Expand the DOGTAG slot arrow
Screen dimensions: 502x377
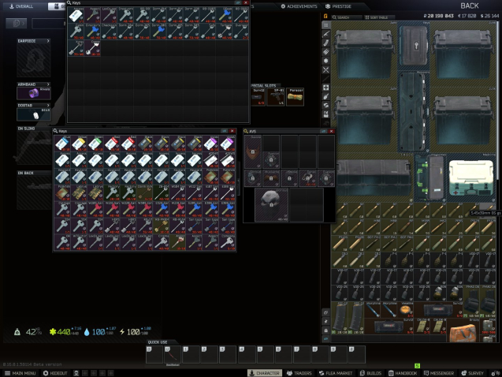[48, 105]
